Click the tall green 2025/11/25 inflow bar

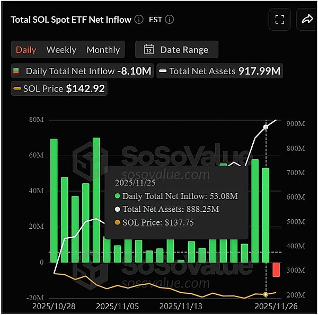tap(266, 214)
